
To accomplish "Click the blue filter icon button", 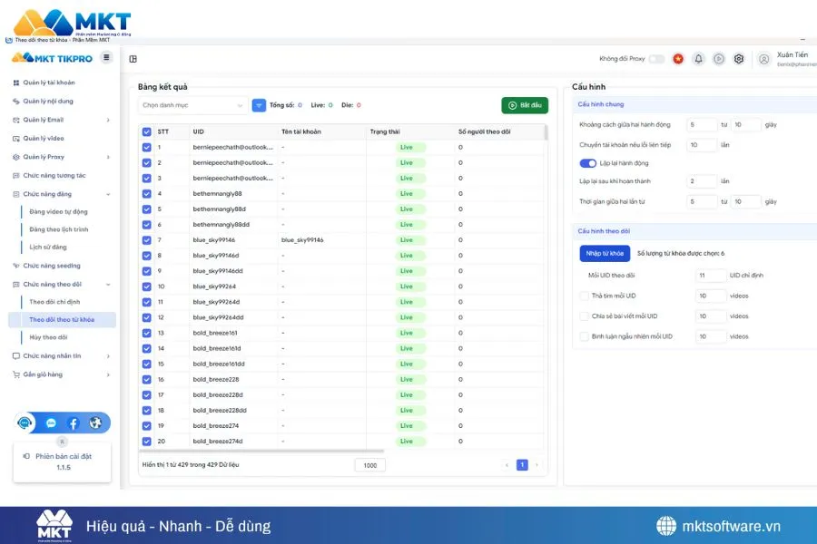I will click(259, 105).
